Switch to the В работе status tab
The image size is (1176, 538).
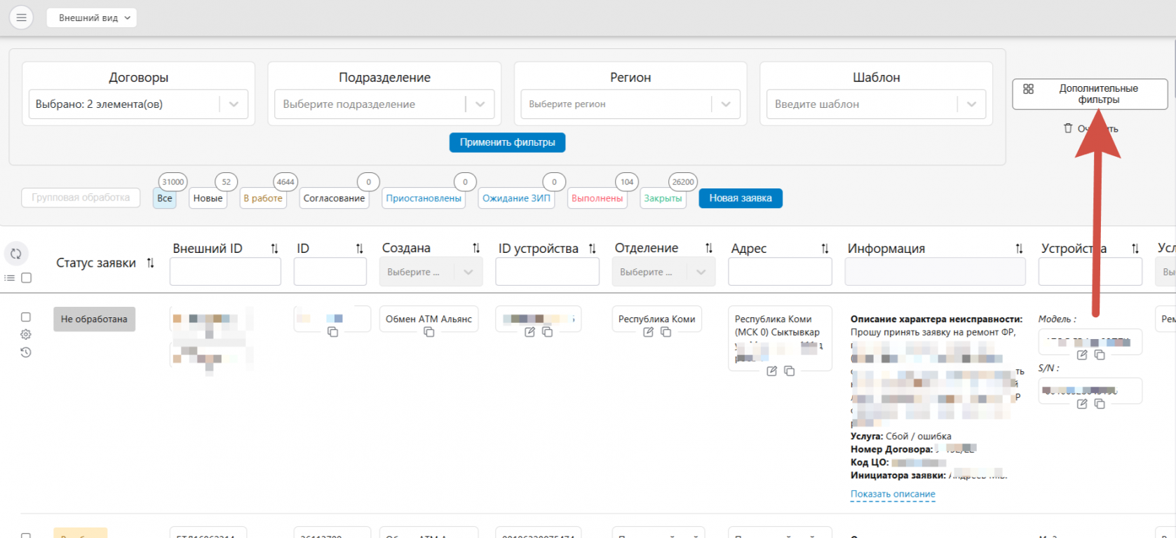(263, 198)
